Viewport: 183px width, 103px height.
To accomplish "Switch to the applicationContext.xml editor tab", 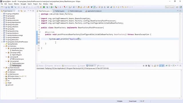I will (x=95, y=11).
